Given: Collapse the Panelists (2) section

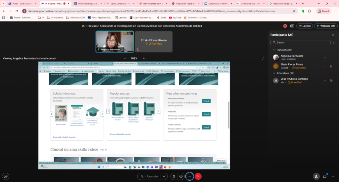Looking at the screenshot, I should [274, 50].
